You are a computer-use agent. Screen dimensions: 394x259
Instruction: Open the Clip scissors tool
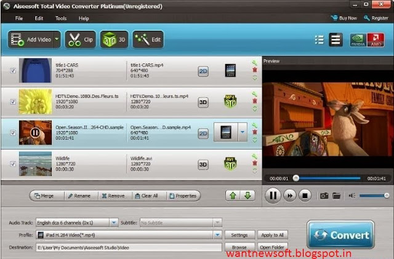(81, 39)
